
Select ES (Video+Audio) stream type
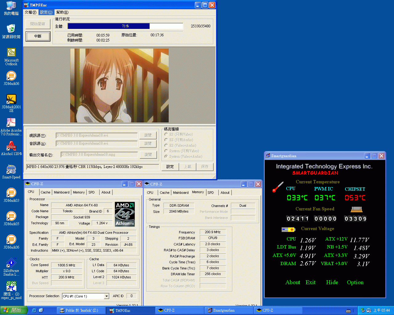(180, 146)
